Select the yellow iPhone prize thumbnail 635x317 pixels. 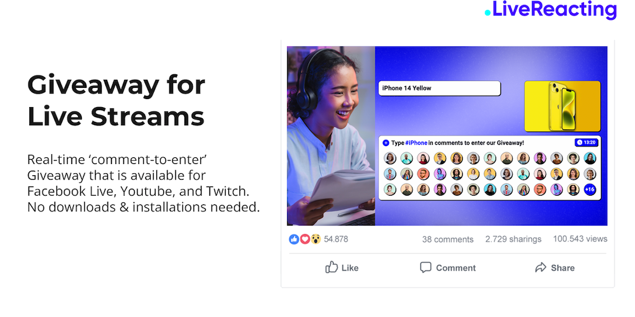562,106
